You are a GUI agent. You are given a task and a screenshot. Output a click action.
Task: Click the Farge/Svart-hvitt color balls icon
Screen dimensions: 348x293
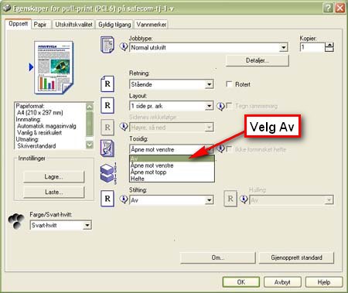click(16, 221)
